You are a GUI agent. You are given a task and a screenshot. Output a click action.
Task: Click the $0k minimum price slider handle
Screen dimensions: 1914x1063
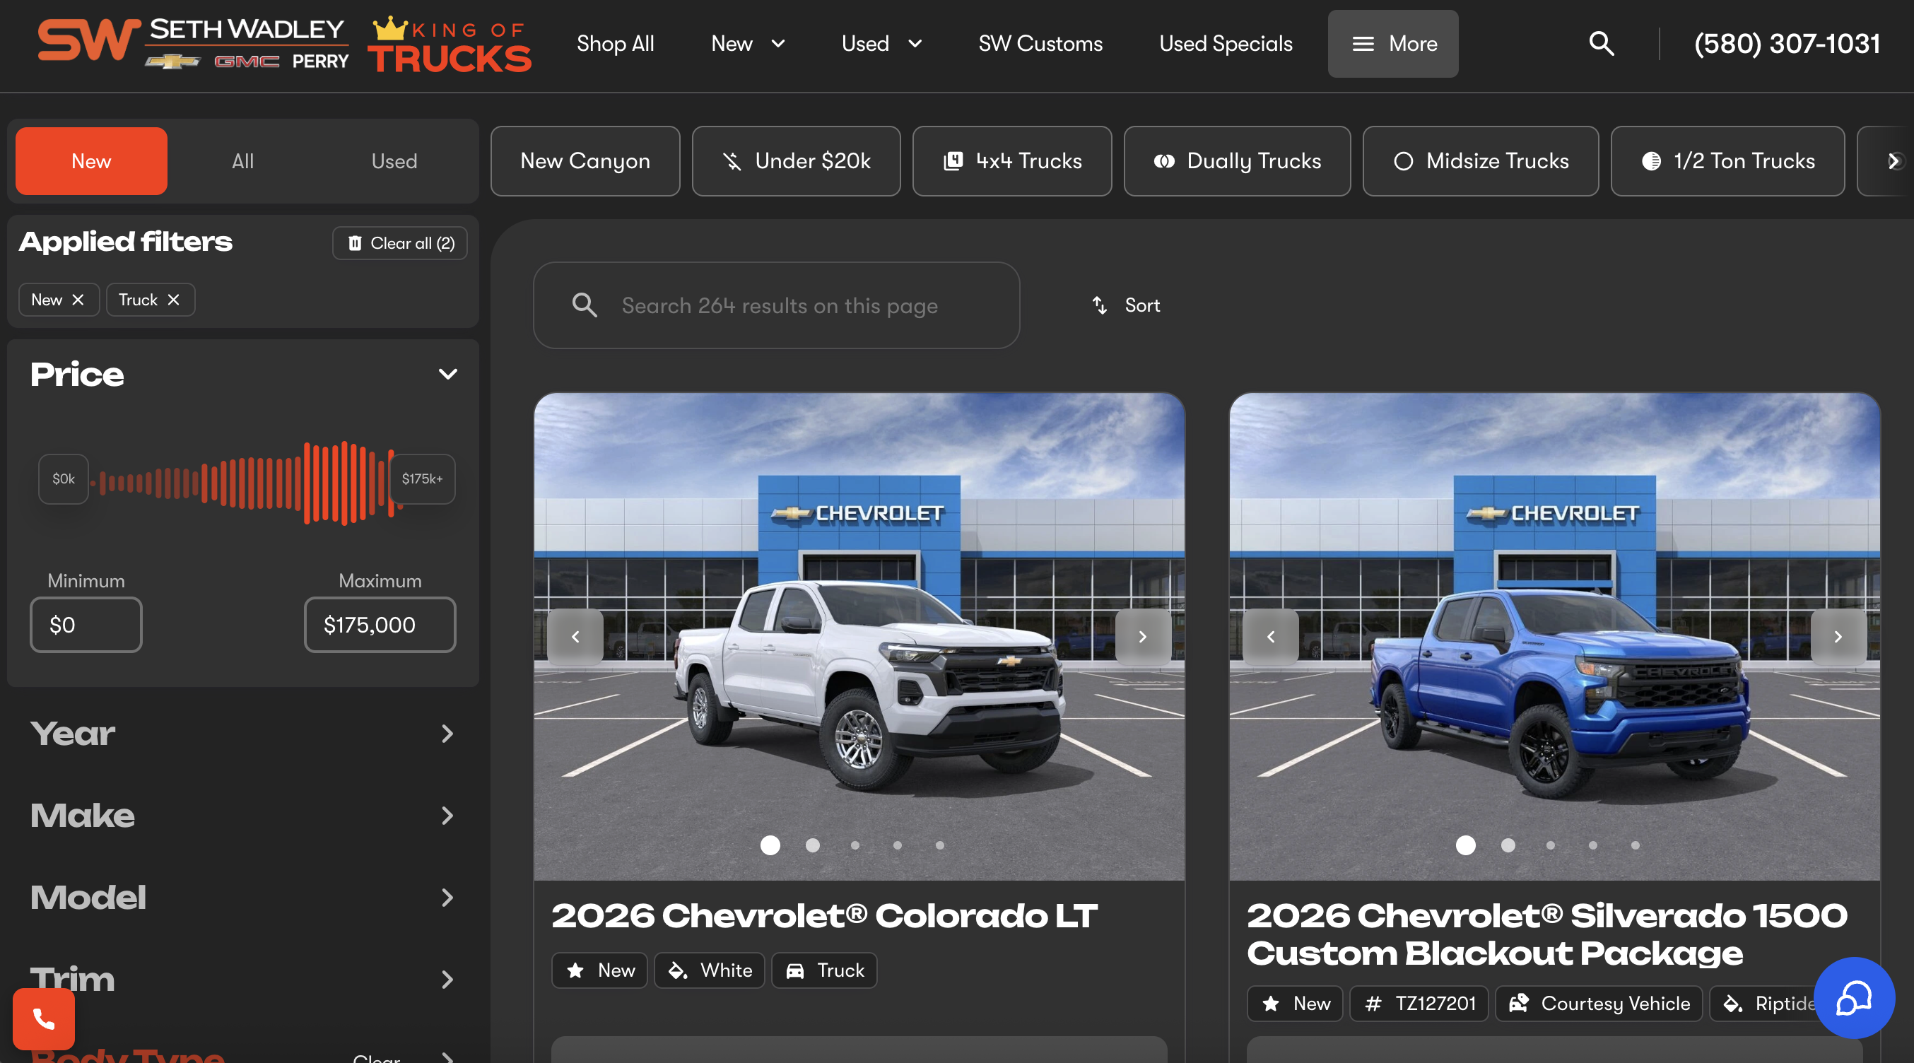(x=64, y=479)
